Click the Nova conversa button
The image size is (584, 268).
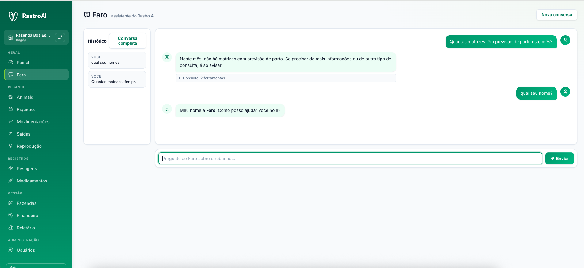[556, 15]
